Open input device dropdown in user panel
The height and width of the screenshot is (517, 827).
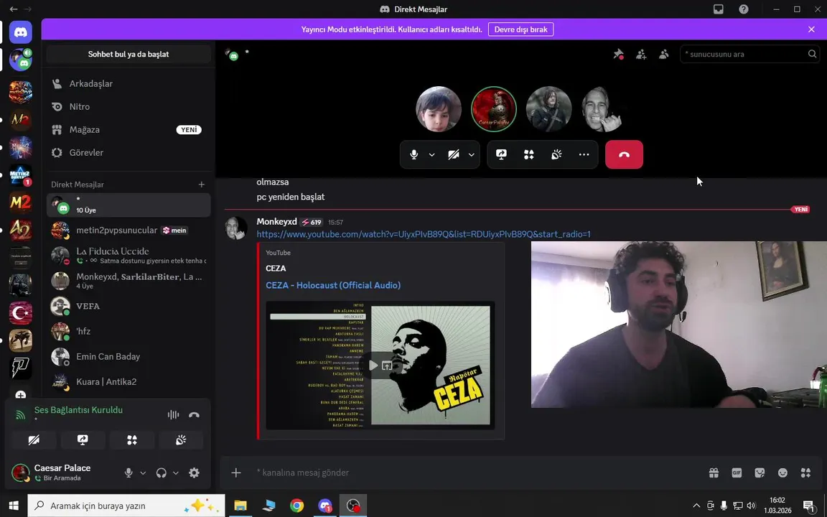(143, 472)
